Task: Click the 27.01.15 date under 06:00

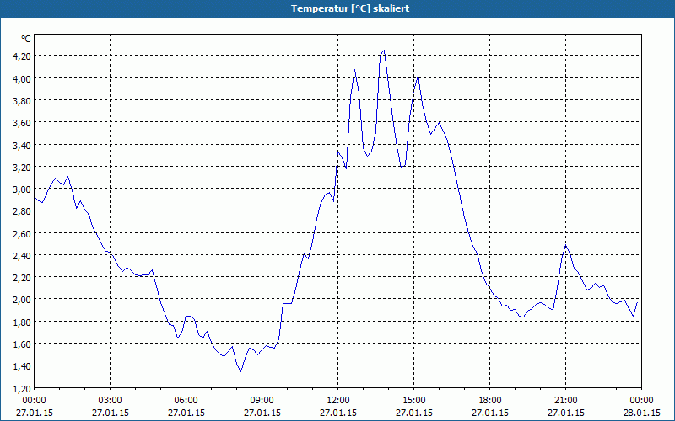Action: click(186, 413)
